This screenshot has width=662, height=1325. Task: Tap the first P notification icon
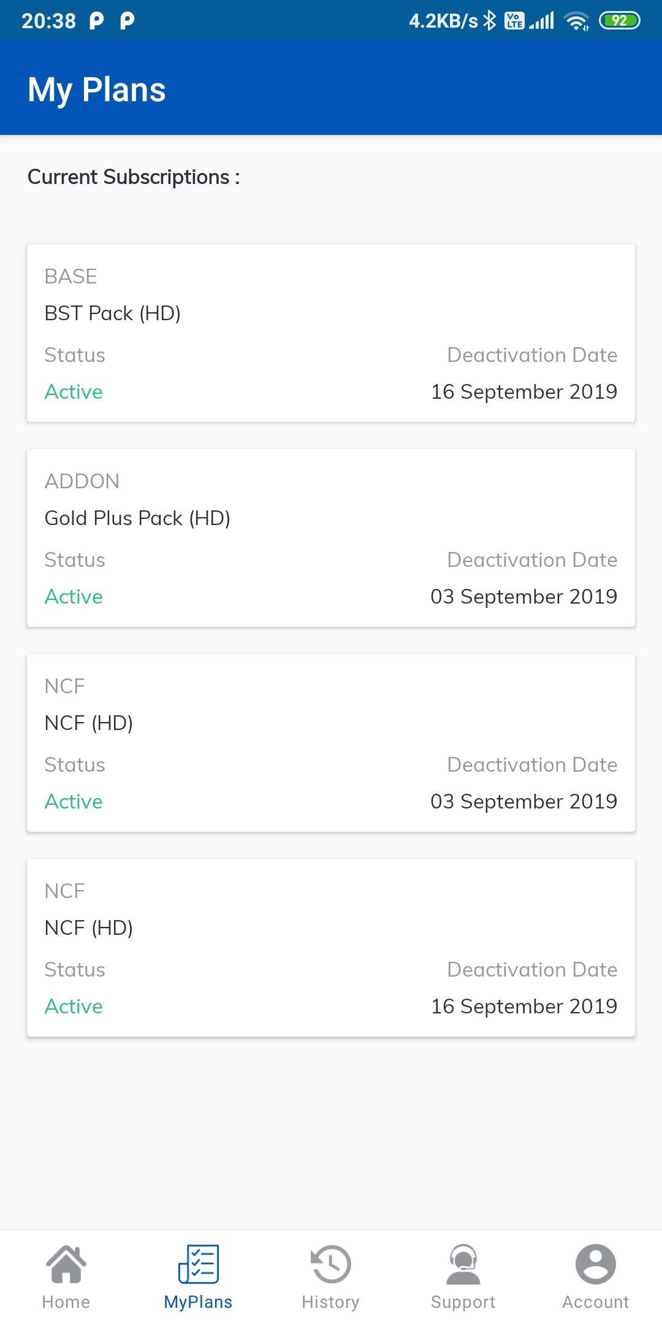[96, 21]
